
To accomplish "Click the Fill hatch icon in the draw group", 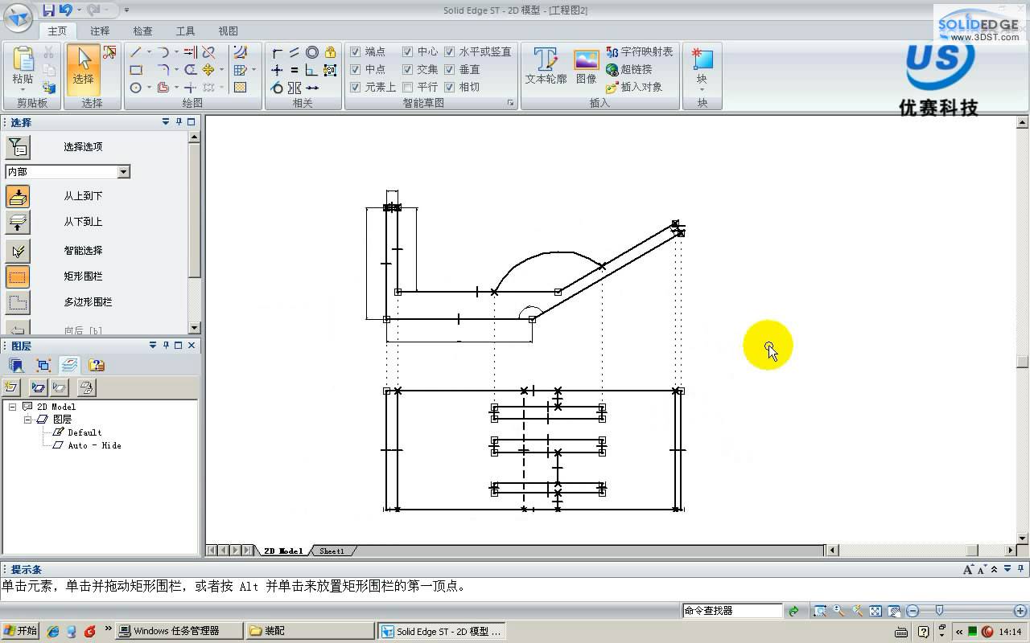I will click(240, 88).
